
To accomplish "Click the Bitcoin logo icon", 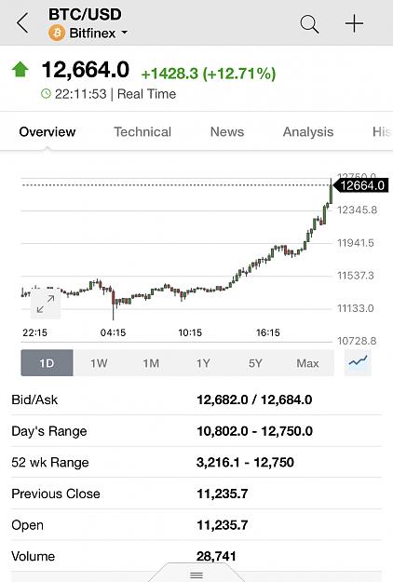I will [57, 33].
